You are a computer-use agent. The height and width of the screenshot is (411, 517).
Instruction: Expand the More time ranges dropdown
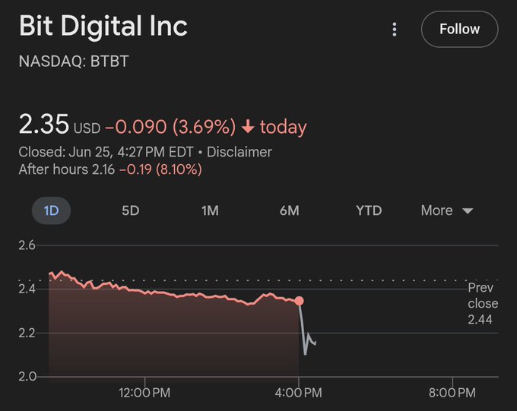(447, 210)
